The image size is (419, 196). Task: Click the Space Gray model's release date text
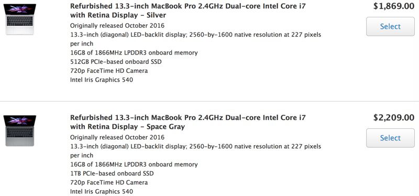tap(117, 137)
